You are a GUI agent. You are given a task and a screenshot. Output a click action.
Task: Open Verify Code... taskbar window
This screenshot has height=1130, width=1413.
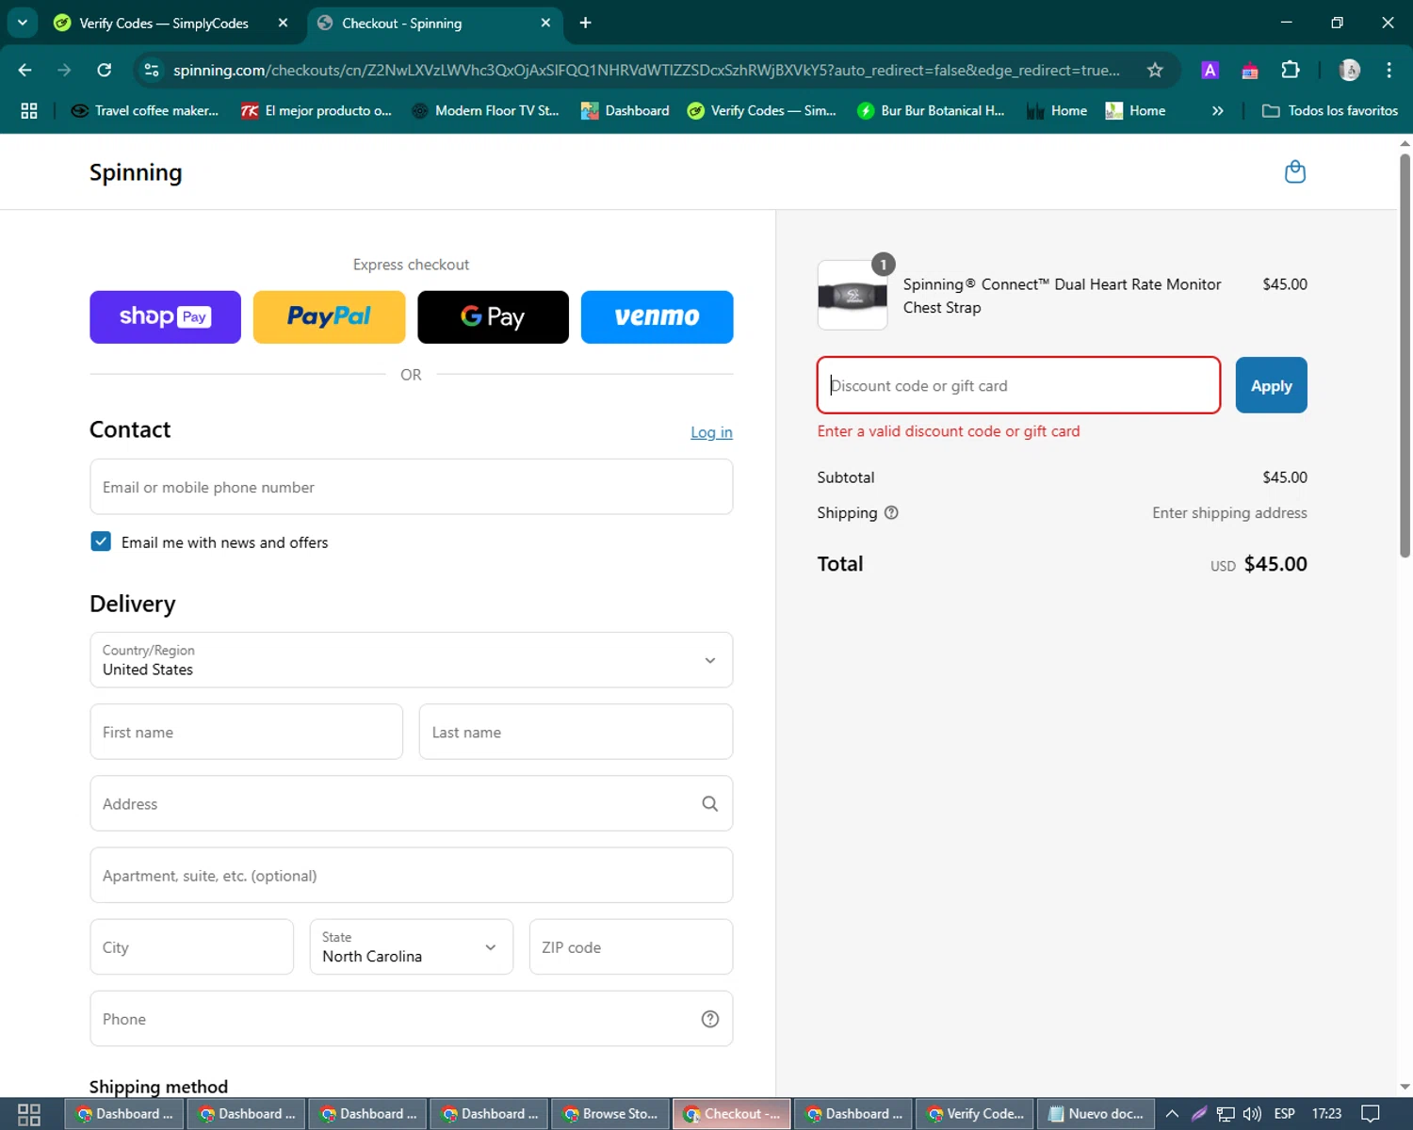point(975,1114)
